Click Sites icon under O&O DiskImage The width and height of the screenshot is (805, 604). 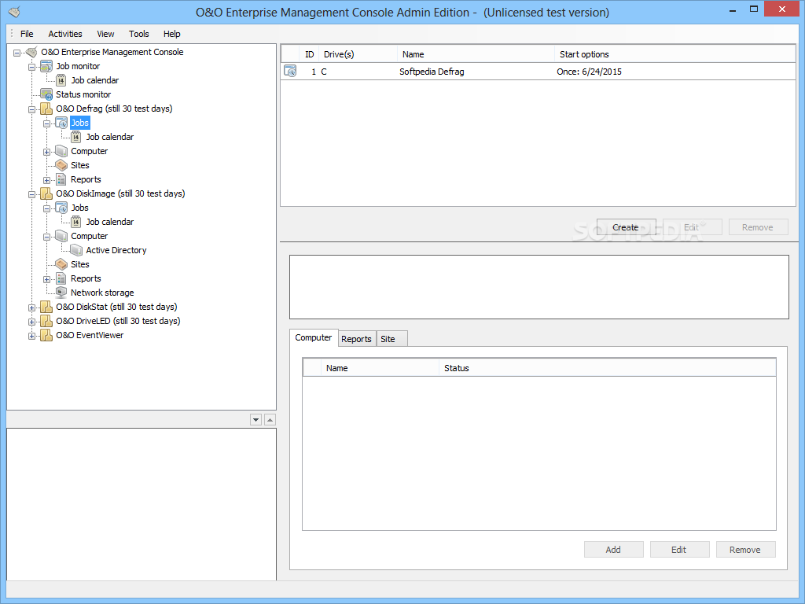click(x=61, y=264)
